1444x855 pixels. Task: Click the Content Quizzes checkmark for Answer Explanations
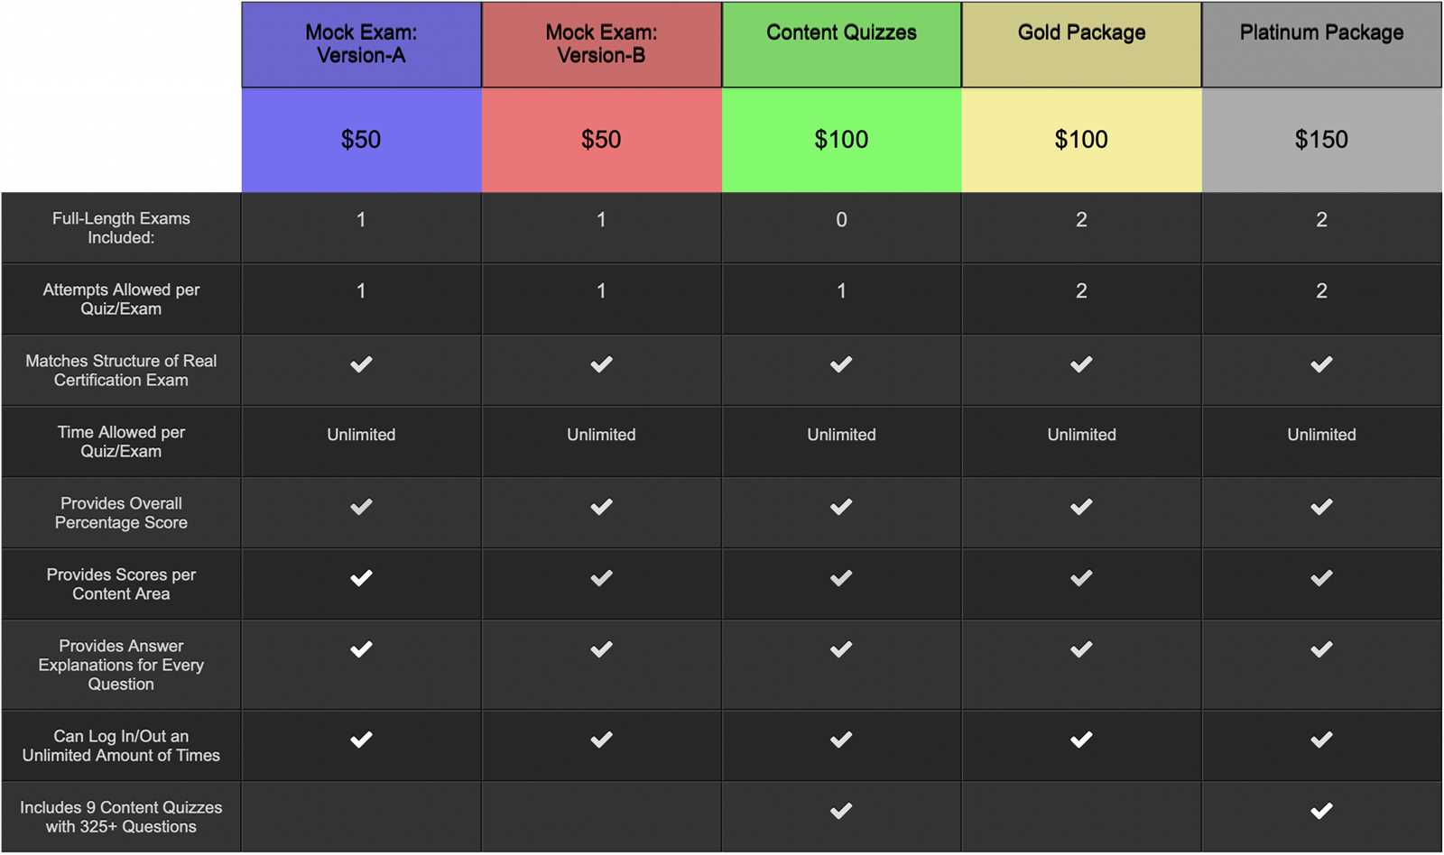(841, 649)
